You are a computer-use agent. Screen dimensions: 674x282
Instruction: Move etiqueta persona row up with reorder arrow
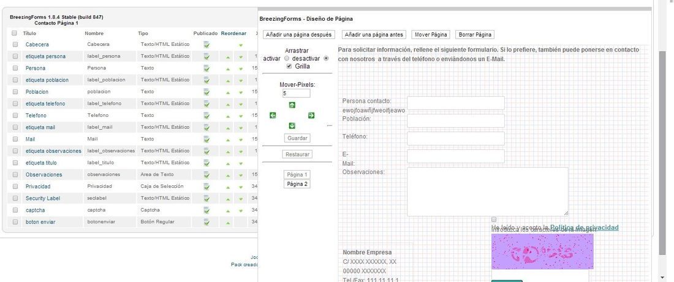coord(228,57)
